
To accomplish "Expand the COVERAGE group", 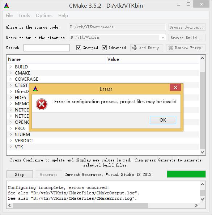I will (10, 79).
